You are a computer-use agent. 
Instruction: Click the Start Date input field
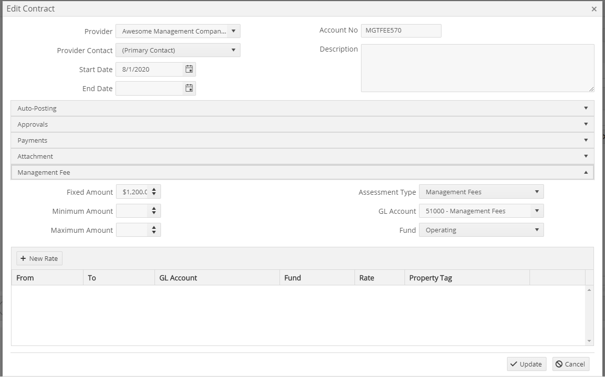coord(150,69)
